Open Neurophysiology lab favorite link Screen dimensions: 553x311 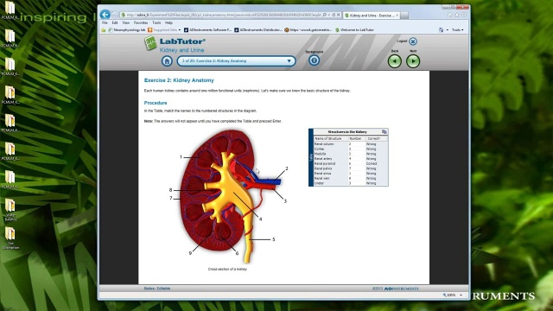(127, 30)
